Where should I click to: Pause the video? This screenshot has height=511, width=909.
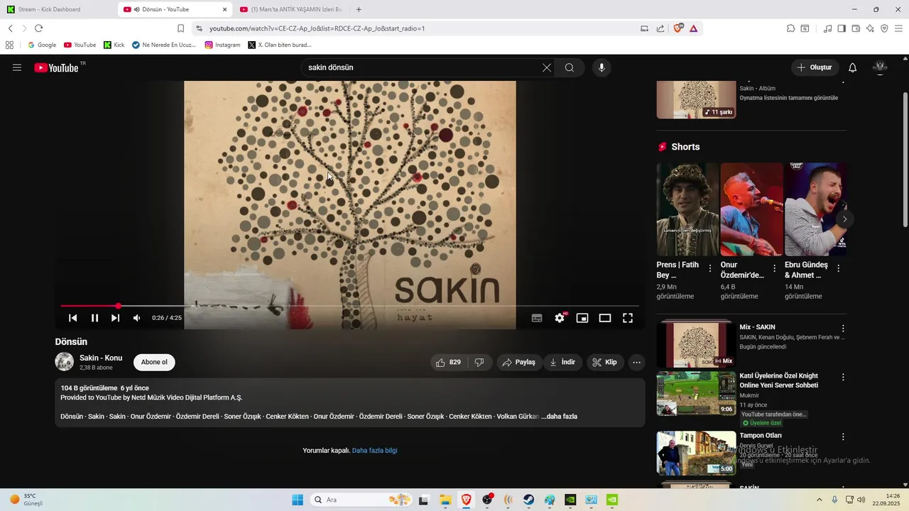point(94,318)
